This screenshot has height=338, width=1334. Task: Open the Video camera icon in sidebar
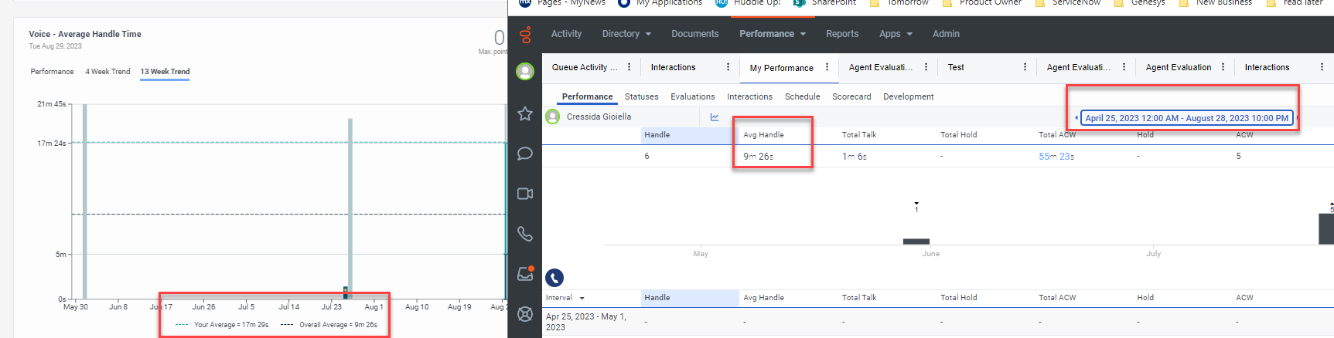coord(525,194)
